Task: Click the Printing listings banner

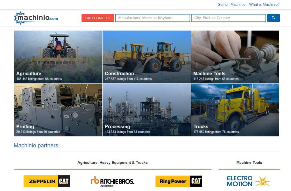Action: pyautogui.click(x=58, y=109)
